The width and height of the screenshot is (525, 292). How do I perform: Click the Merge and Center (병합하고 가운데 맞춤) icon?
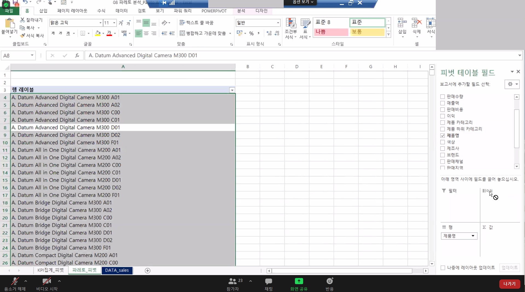point(182,33)
